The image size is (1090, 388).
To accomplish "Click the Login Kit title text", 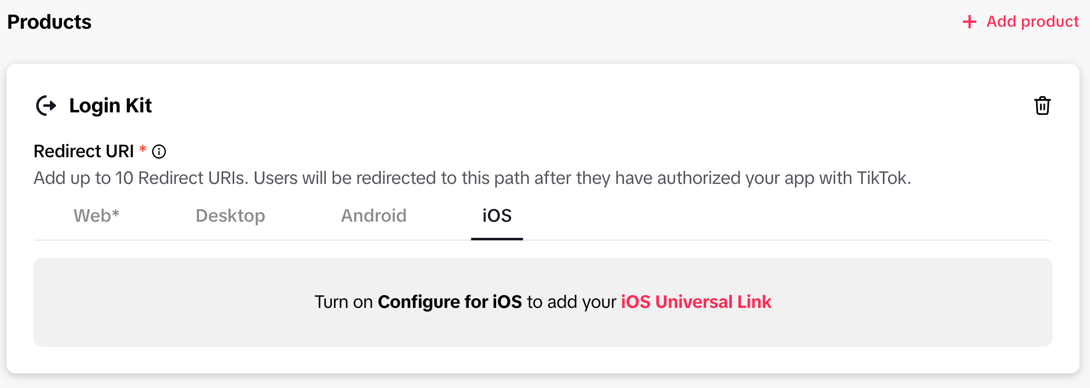I will click(x=110, y=106).
